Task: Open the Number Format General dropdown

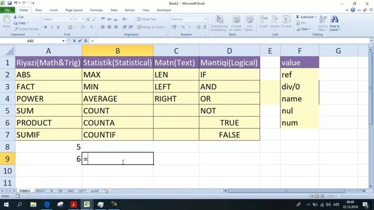Action: pyautogui.click(x=205, y=19)
